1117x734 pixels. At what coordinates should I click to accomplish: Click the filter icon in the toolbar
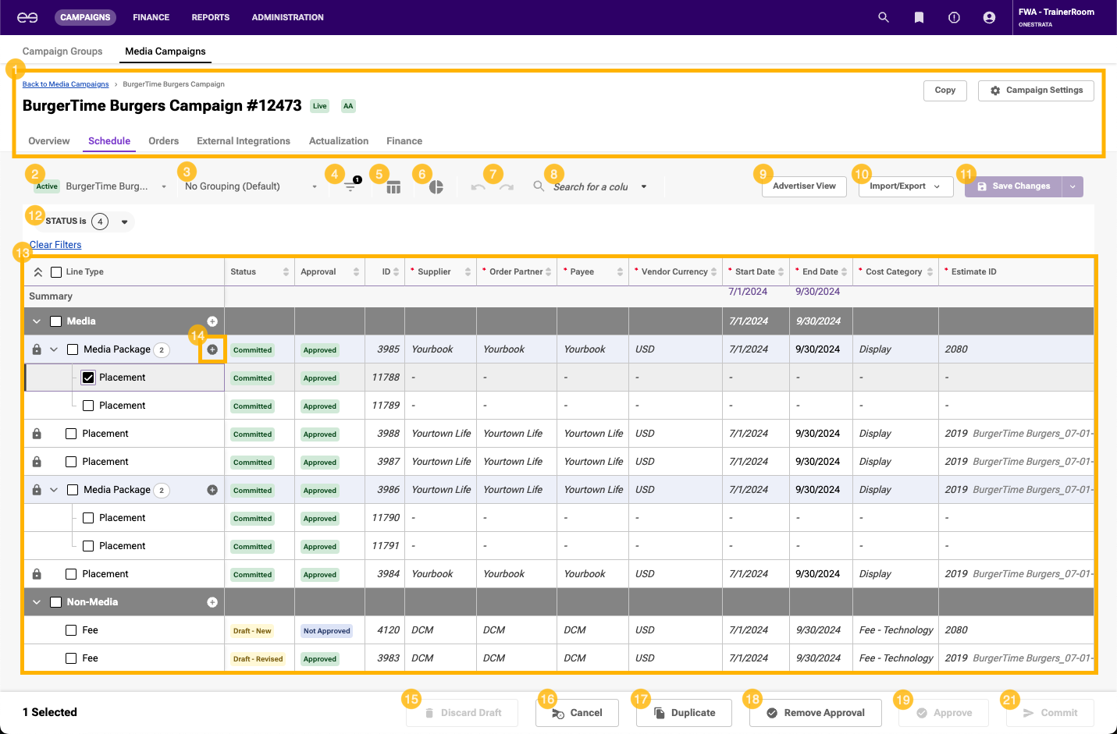click(x=350, y=187)
